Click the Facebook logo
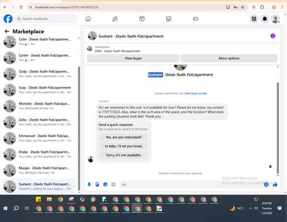 coord(8,19)
